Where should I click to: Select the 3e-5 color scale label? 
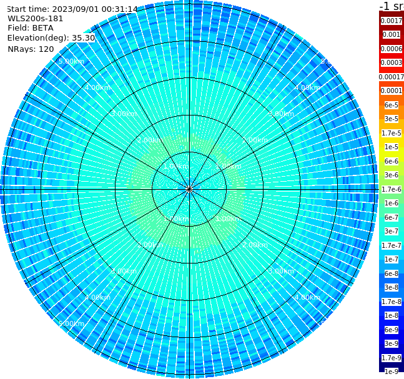click(392, 119)
